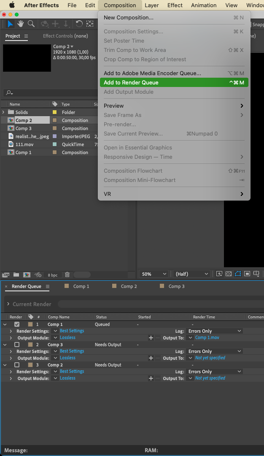
Task: Click the label tag column header in Render Queue
Action: click(30, 317)
